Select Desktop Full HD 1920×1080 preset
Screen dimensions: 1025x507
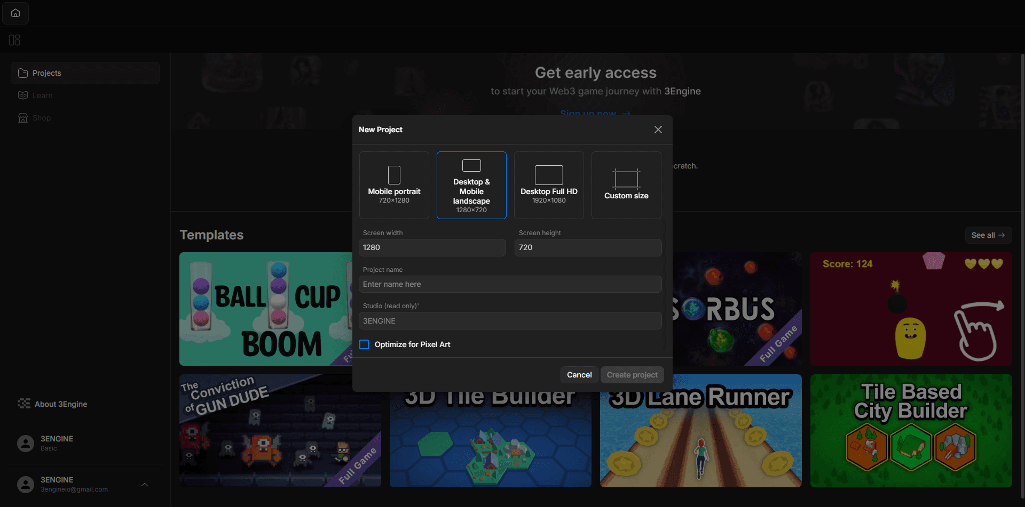[x=549, y=185]
